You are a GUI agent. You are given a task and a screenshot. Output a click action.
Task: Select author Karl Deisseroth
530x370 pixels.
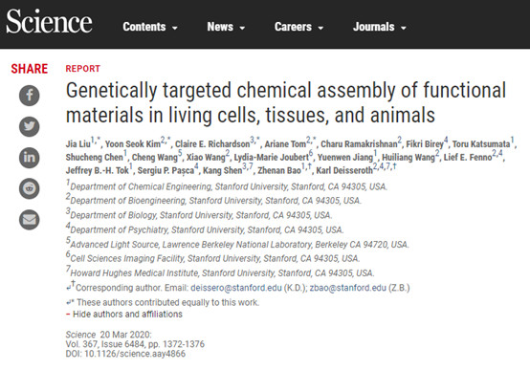344,170
